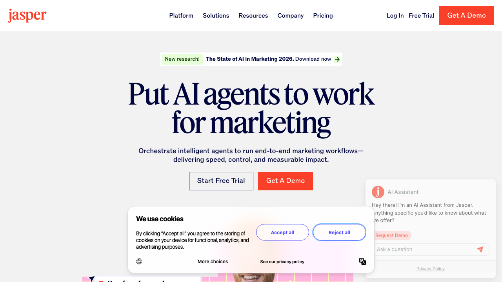
Task: Click the Log In link
Action: (x=395, y=16)
